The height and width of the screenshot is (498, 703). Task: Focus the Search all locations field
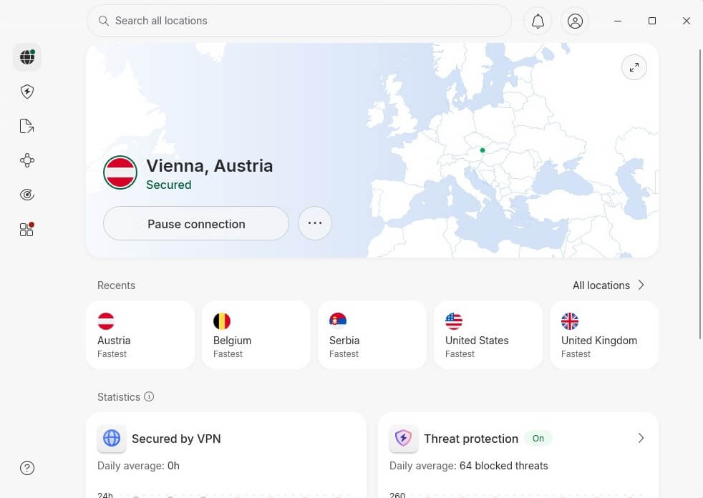(x=299, y=21)
